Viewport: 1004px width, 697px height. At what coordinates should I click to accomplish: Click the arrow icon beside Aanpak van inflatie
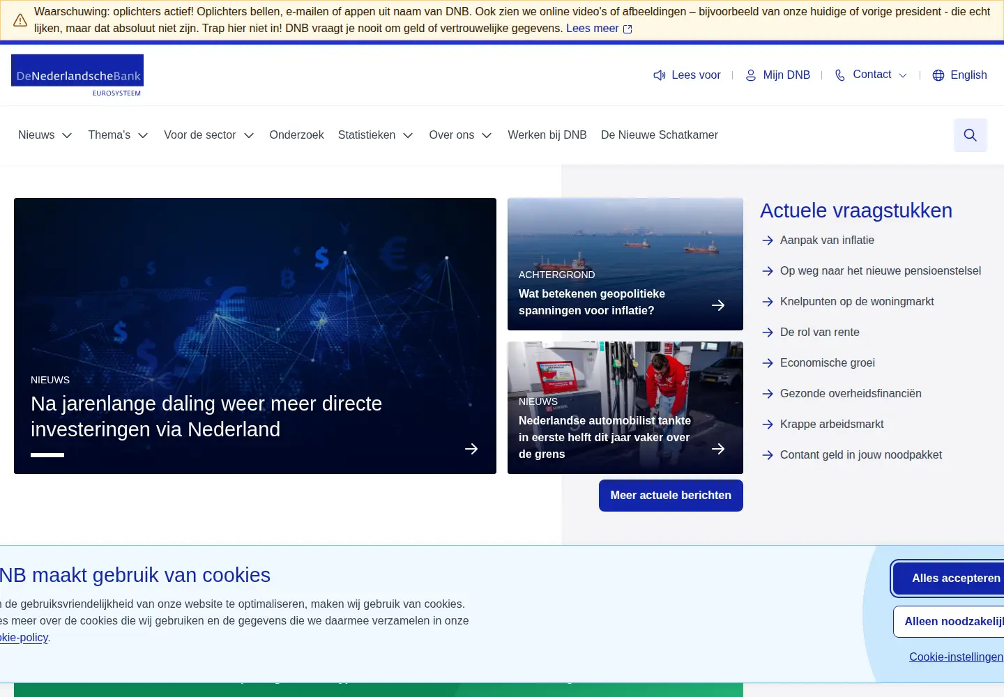pos(768,240)
